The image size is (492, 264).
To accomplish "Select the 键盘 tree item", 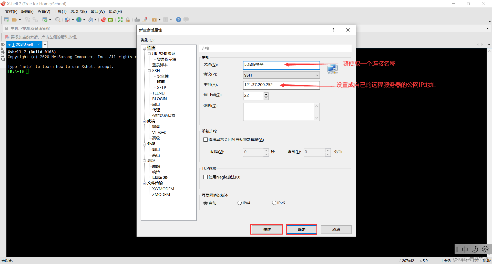I will tap(156, 127).
